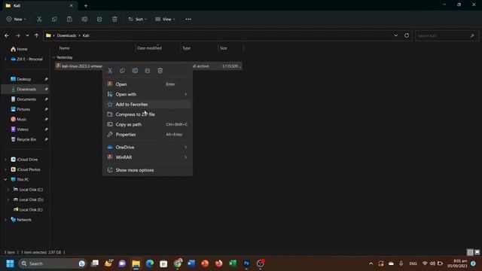Refresh the Kali folder view
482x271 pixels.
click(407, 35)
